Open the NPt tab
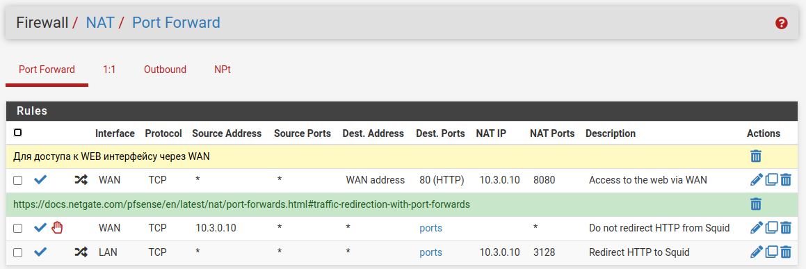 click(222, 70)
